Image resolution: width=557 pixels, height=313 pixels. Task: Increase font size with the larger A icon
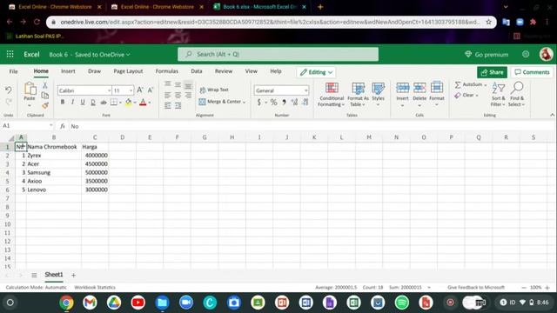(140, 90)
